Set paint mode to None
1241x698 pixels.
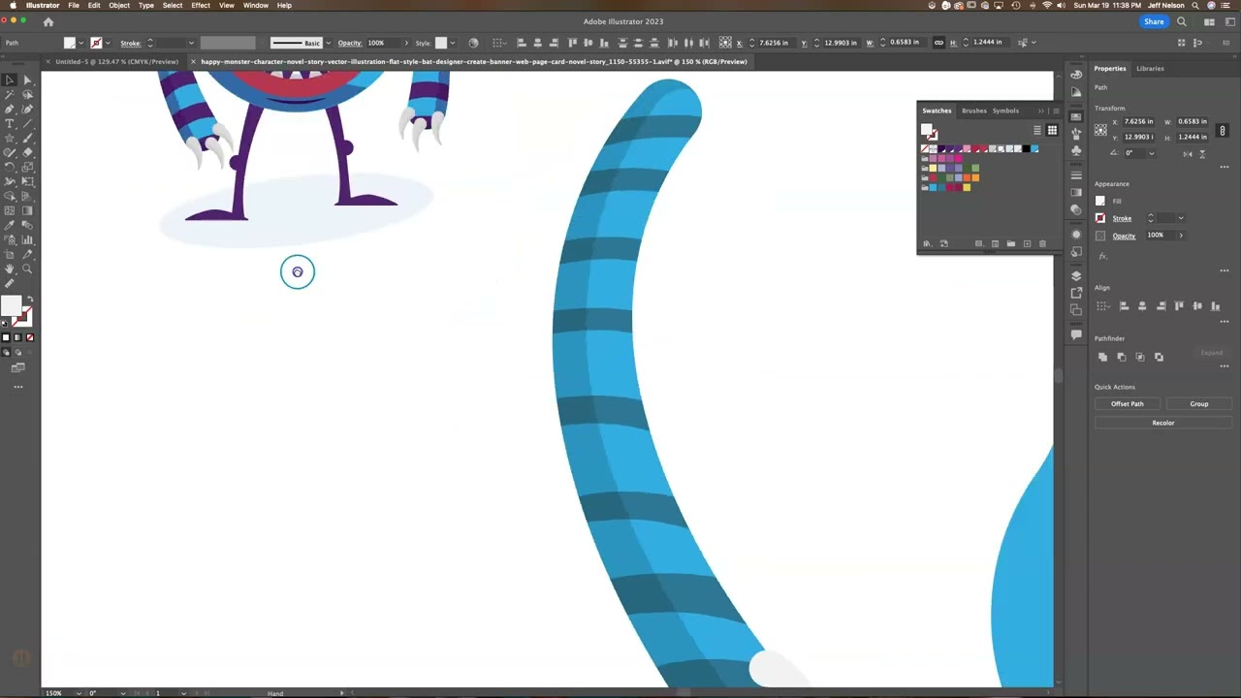point(29,337)
